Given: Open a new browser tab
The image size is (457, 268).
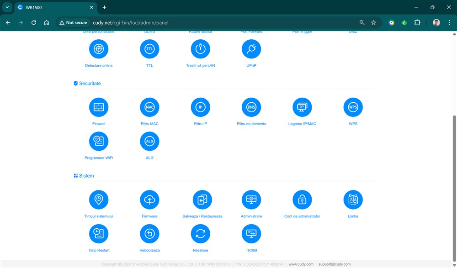Looking at the screenshot, I should click(x=104, y=7).
